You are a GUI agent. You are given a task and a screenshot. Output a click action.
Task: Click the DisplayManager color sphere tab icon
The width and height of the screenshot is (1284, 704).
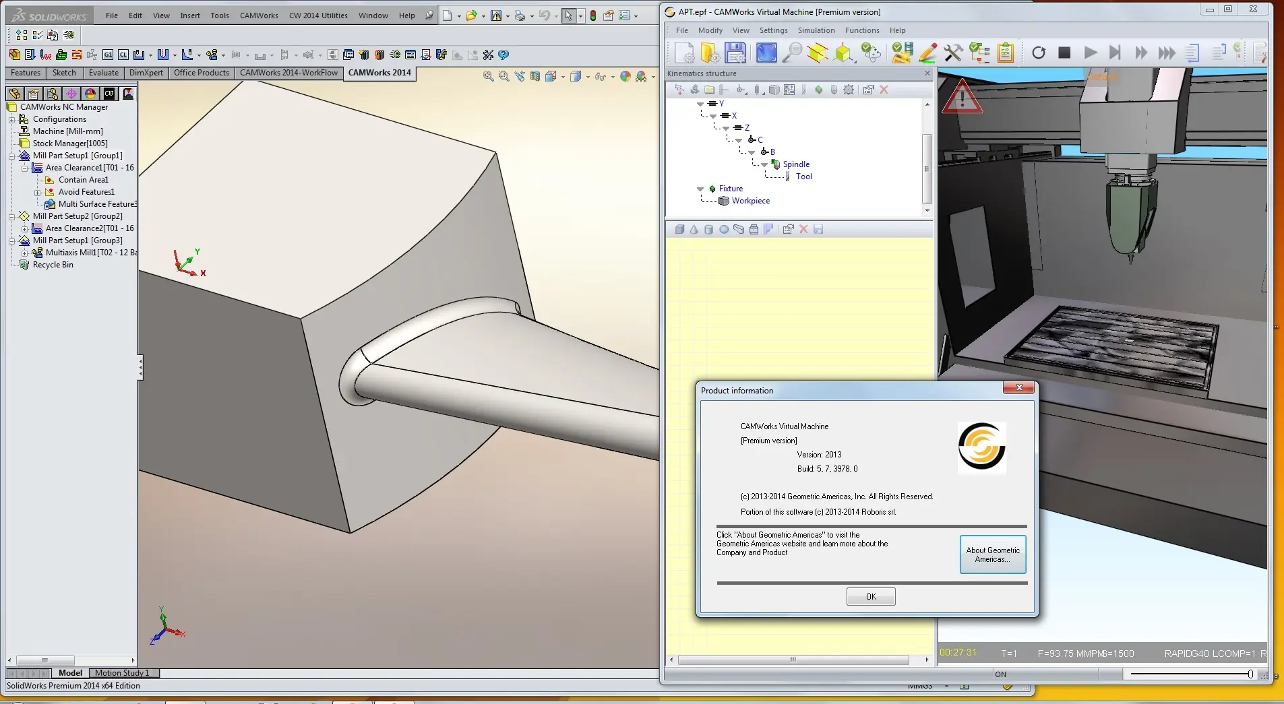[90, 94]
